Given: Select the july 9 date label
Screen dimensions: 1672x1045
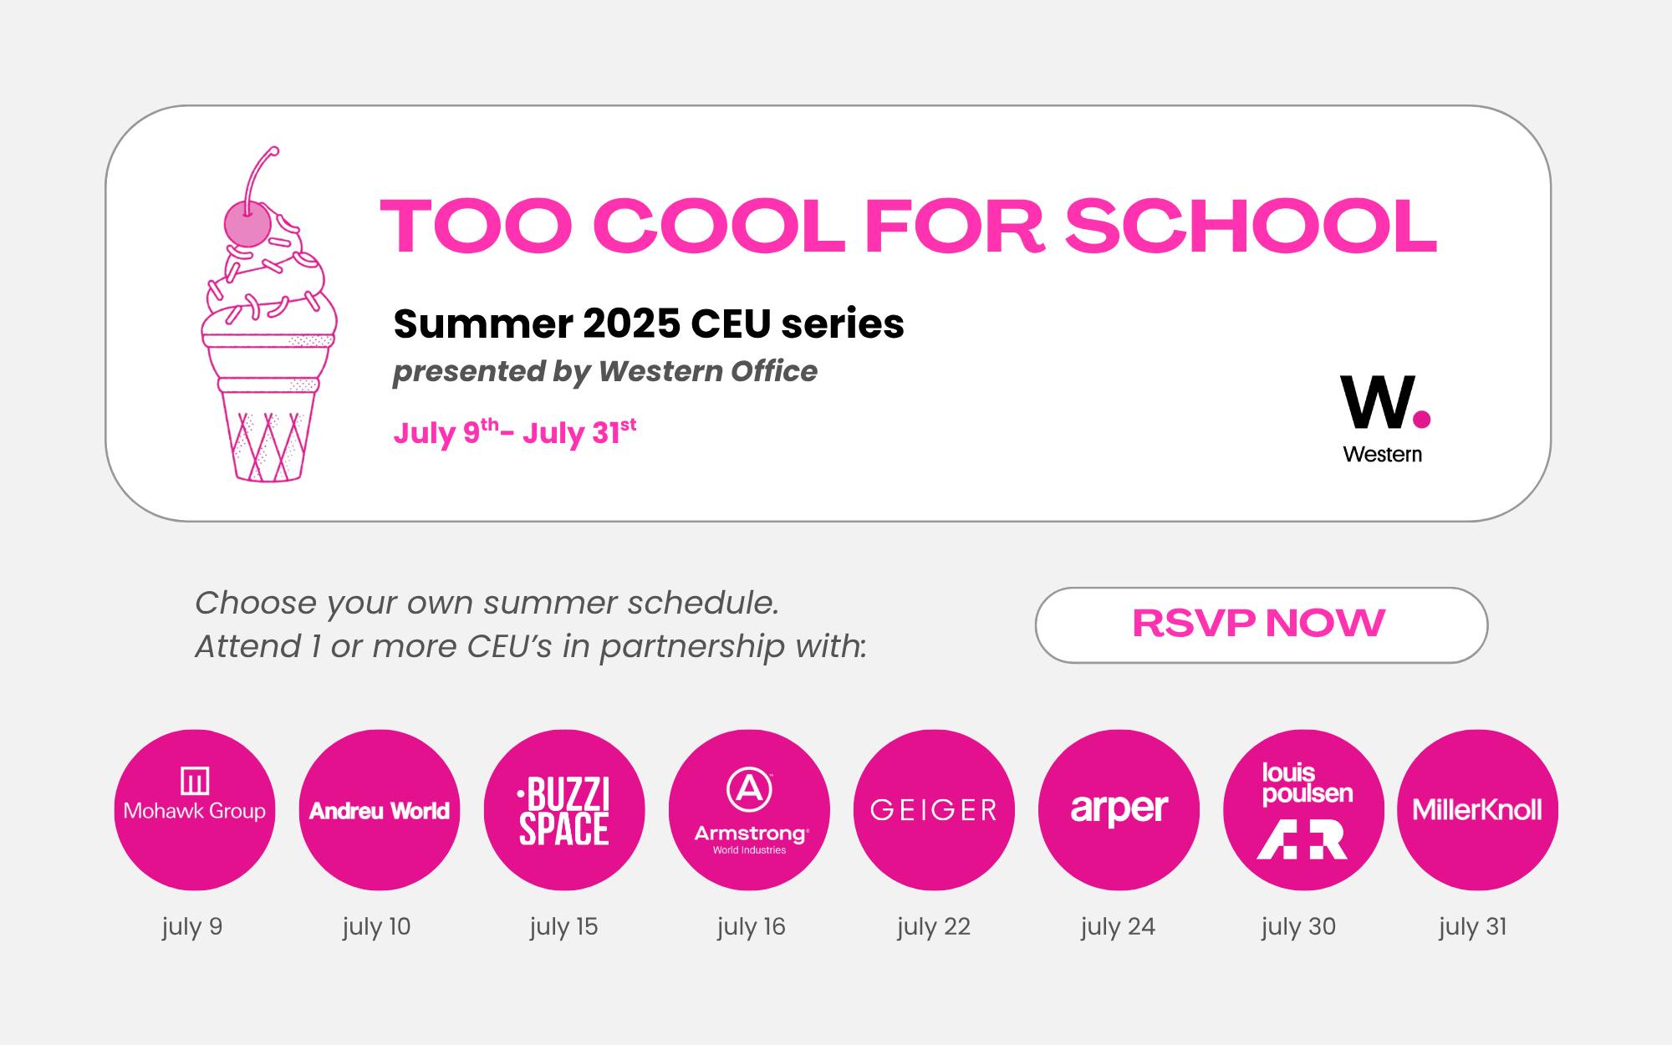Looking at the screenshot, I should pos(192,927).
